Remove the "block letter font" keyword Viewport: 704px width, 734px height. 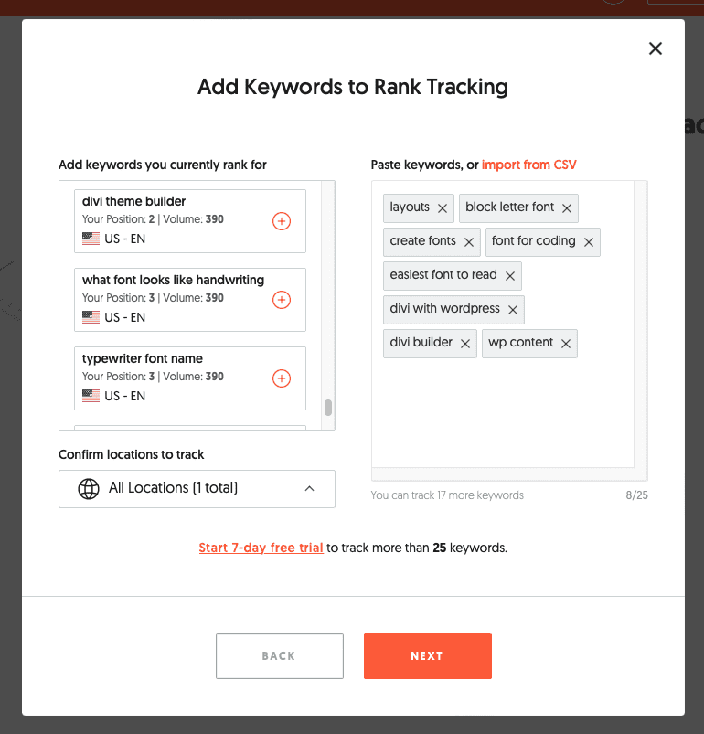[566, 207]
